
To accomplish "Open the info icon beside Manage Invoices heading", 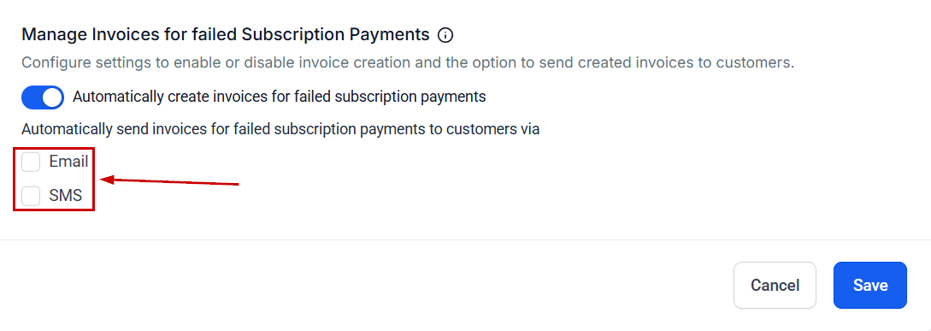I will [x=445, y=35].
